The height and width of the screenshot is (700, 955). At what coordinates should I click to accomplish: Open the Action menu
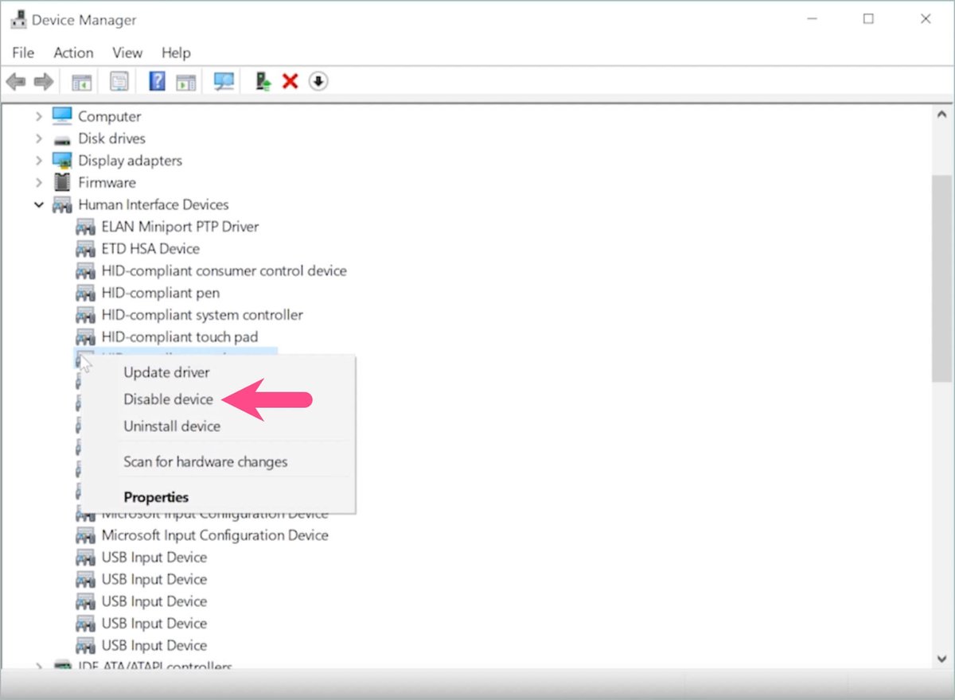tap(72, 52)
